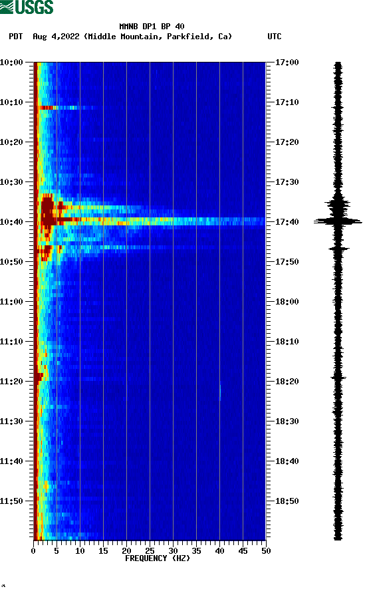Viewport: 367px width, 593px height.
Task: Click the largest waveform spike at 17:40
Action: pyautogui.click(x=338, y=221)
